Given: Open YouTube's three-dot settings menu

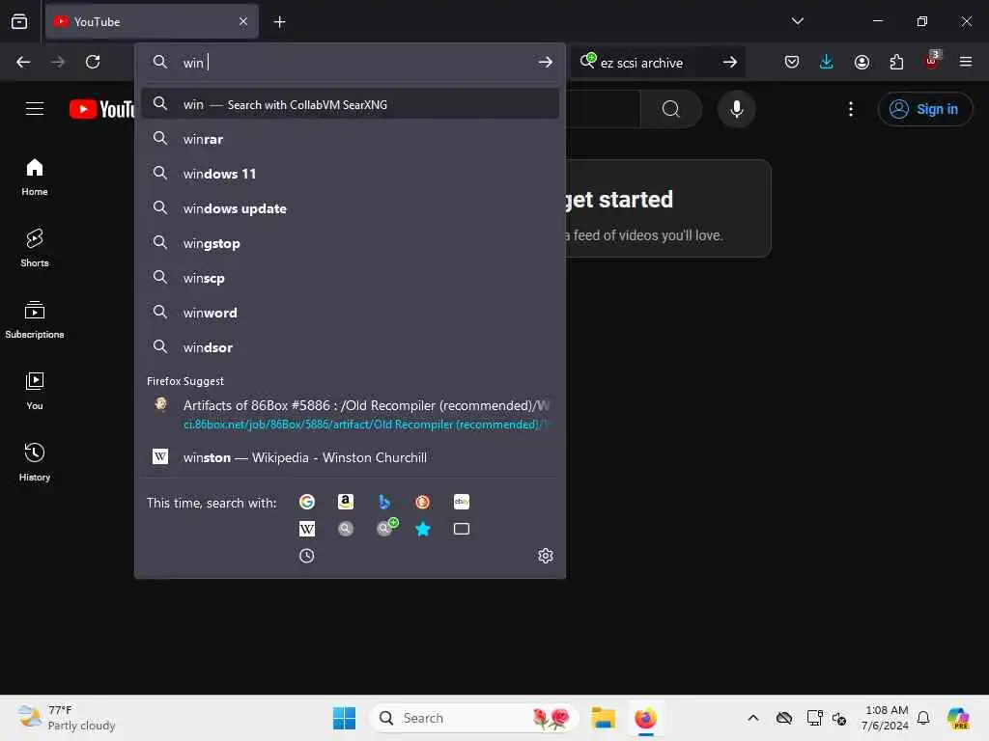Looking at the screenshot, I should (851, 109).
